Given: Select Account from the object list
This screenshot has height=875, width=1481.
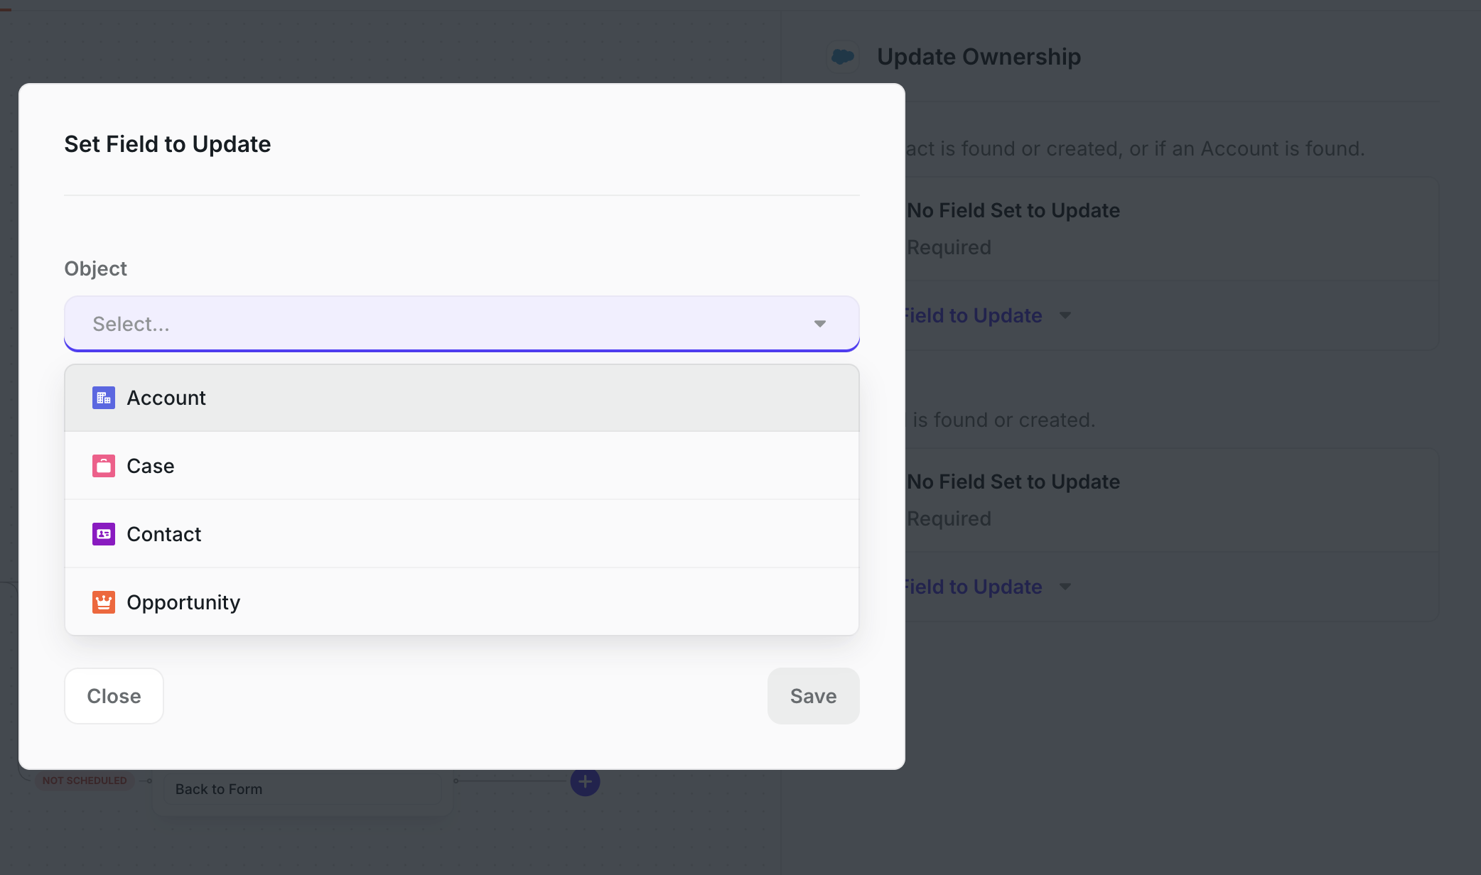Looking at the screenshot, I should pos(166,398).
